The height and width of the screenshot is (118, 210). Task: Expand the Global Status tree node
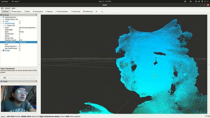point(1,19)
